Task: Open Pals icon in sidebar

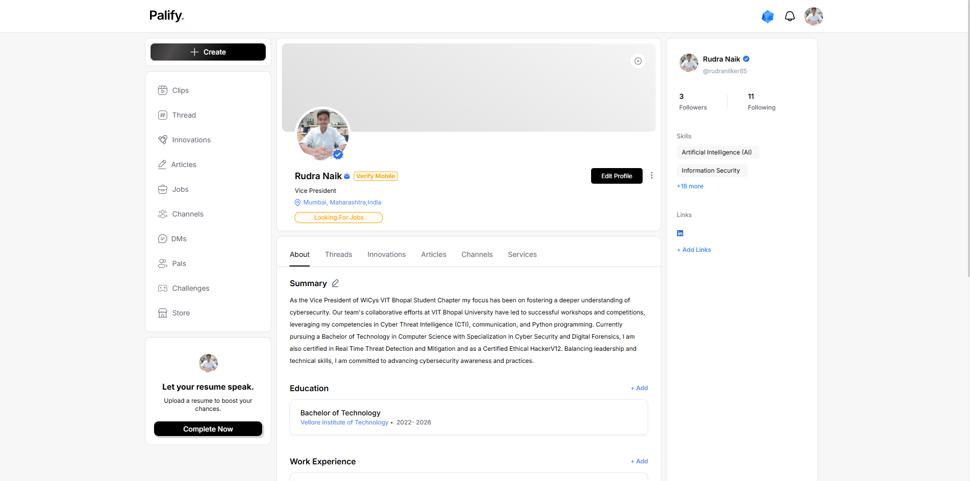Action: pyautogui.click(x=162, y=263)
